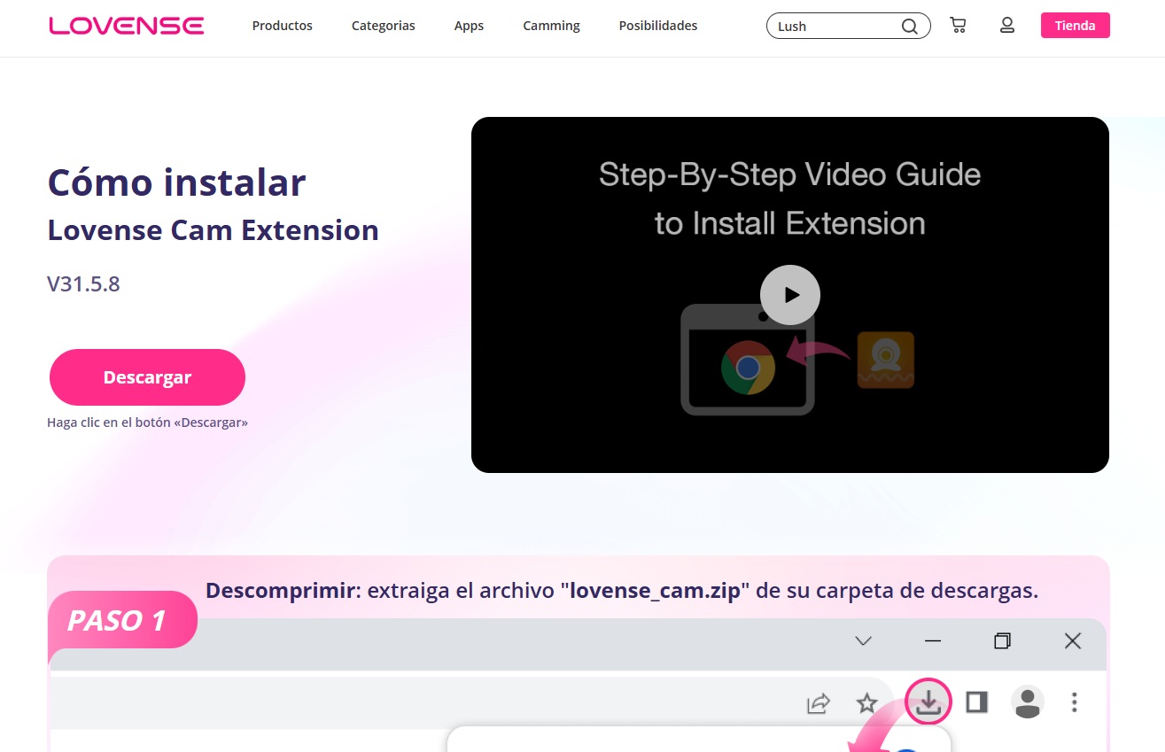Screen dimensions: 1165x752
Task: Open the Camming menu item
Action: pos(551,26)
